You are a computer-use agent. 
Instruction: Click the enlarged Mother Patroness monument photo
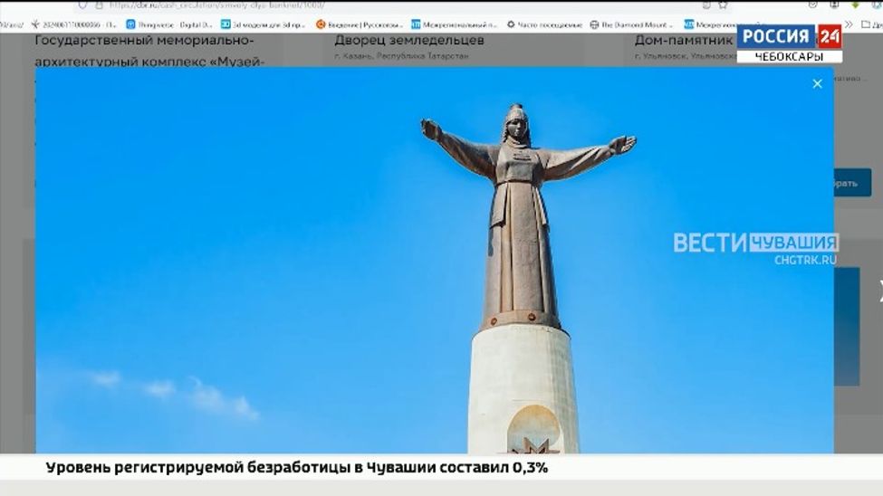click(x=435, y=260)
